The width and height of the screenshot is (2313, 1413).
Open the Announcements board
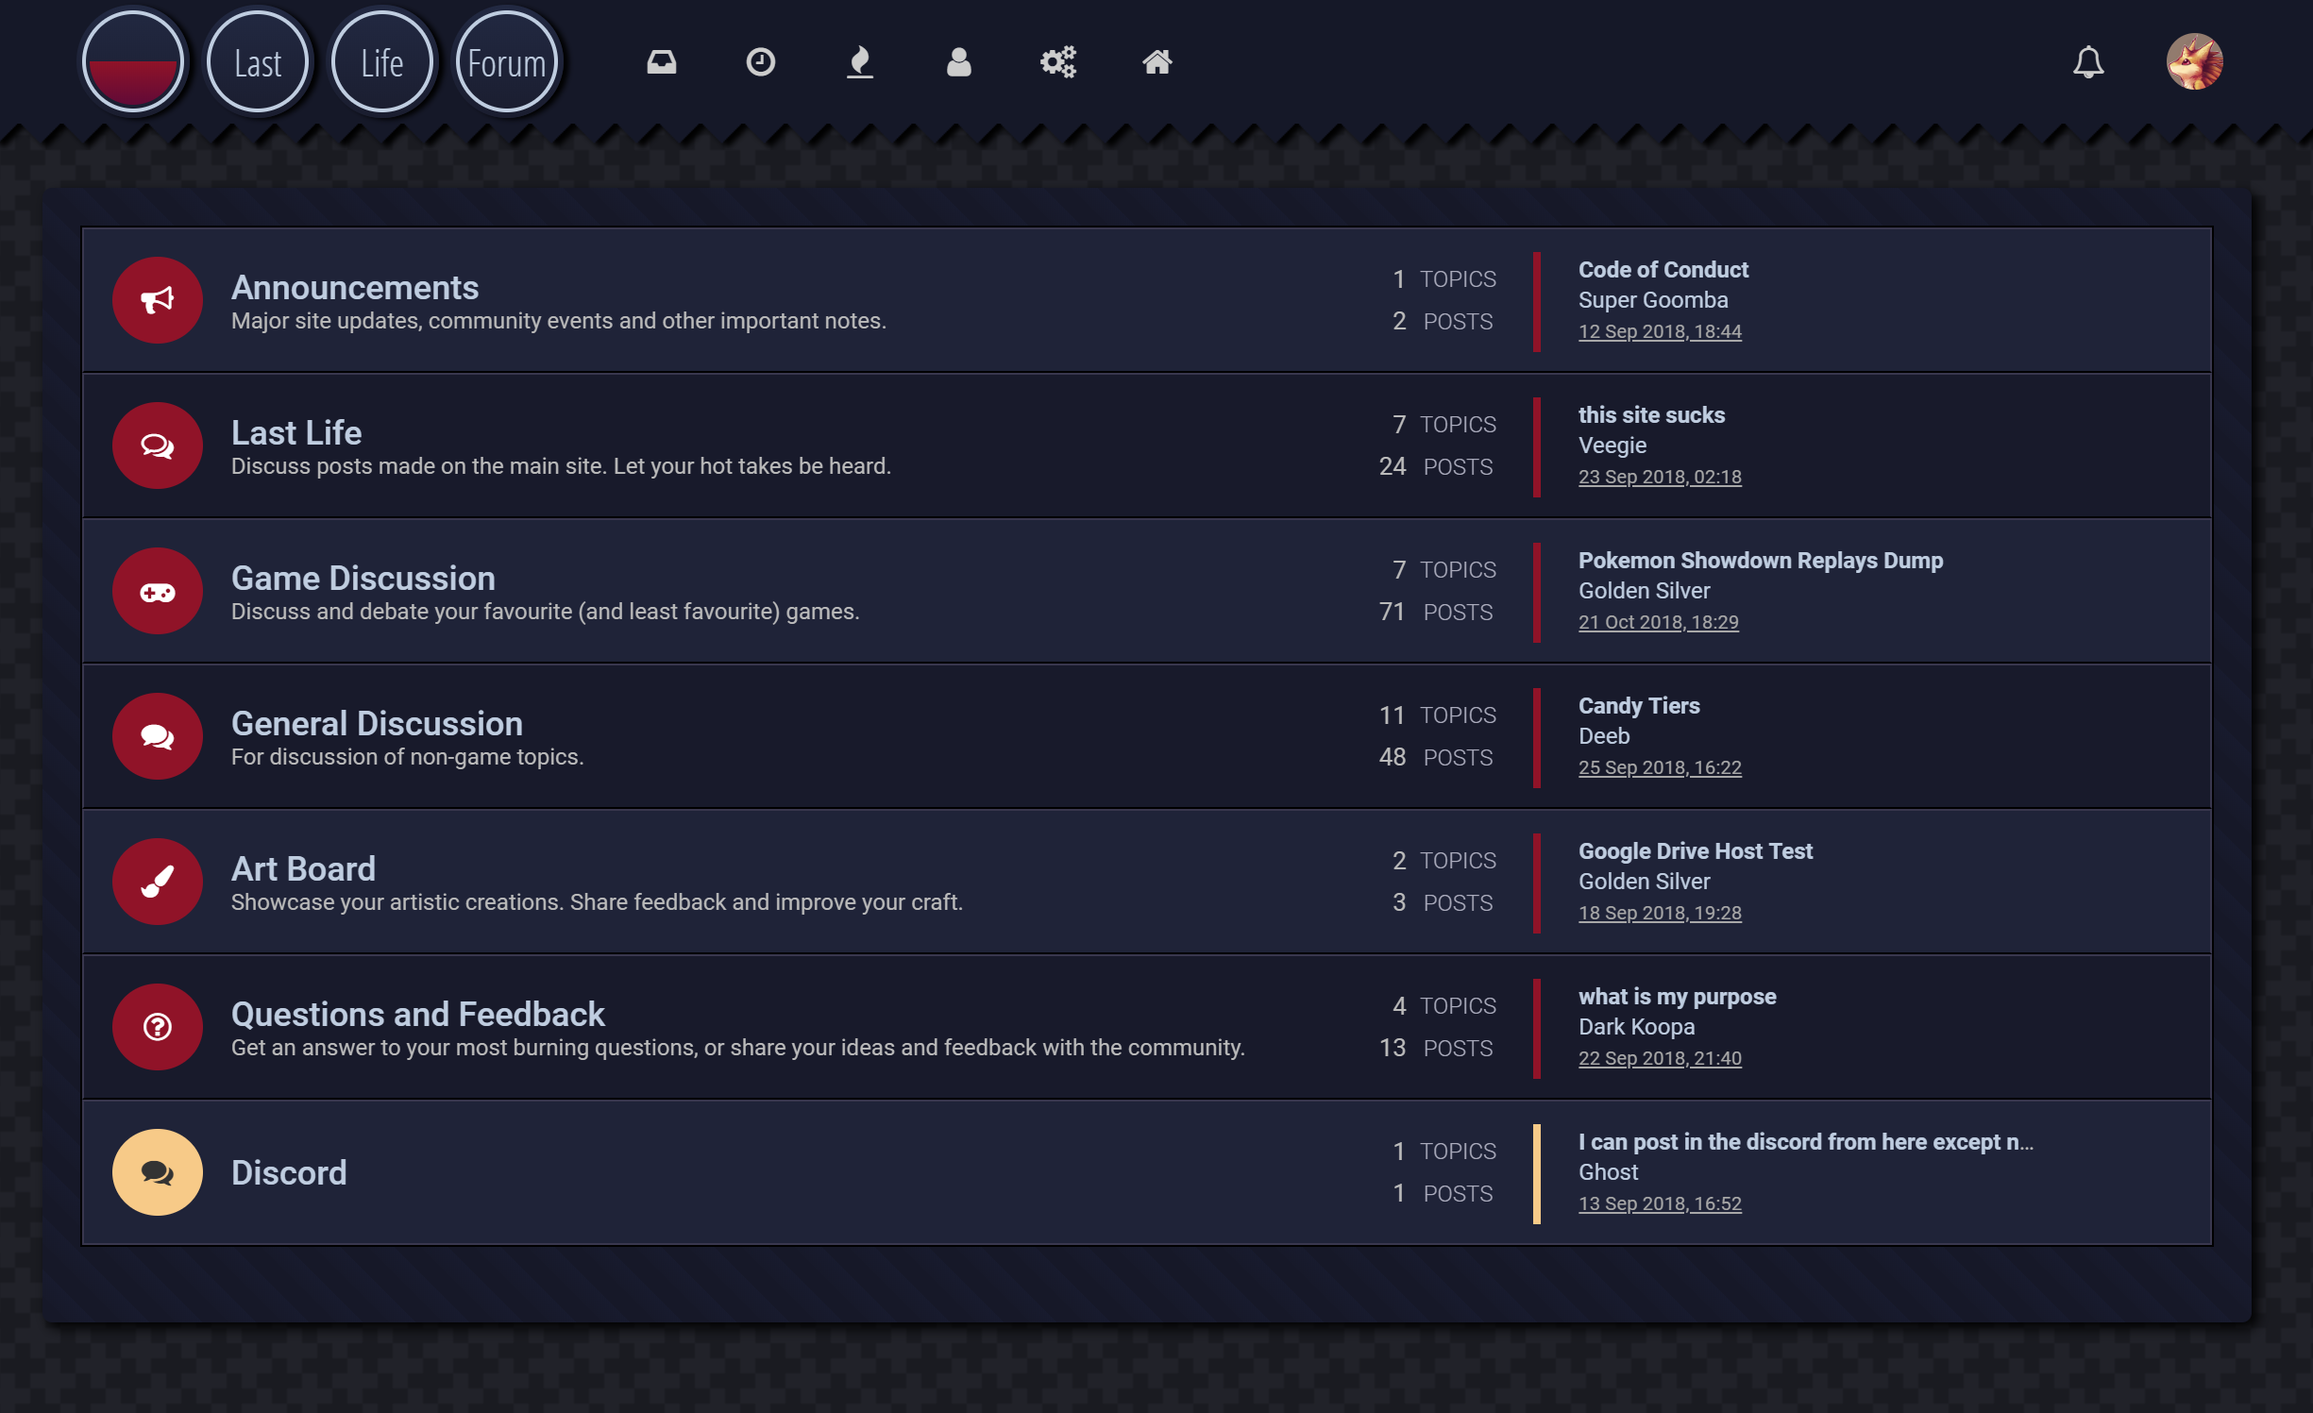tap(355, 287)
